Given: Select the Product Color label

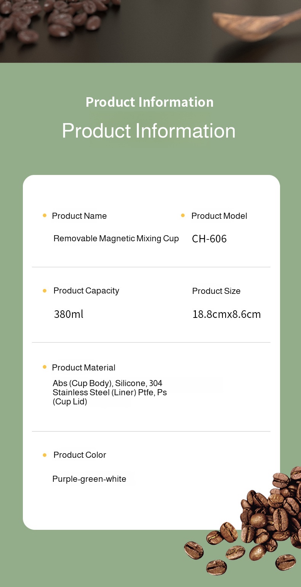Looking at the screenshot, I should [80, 455].
